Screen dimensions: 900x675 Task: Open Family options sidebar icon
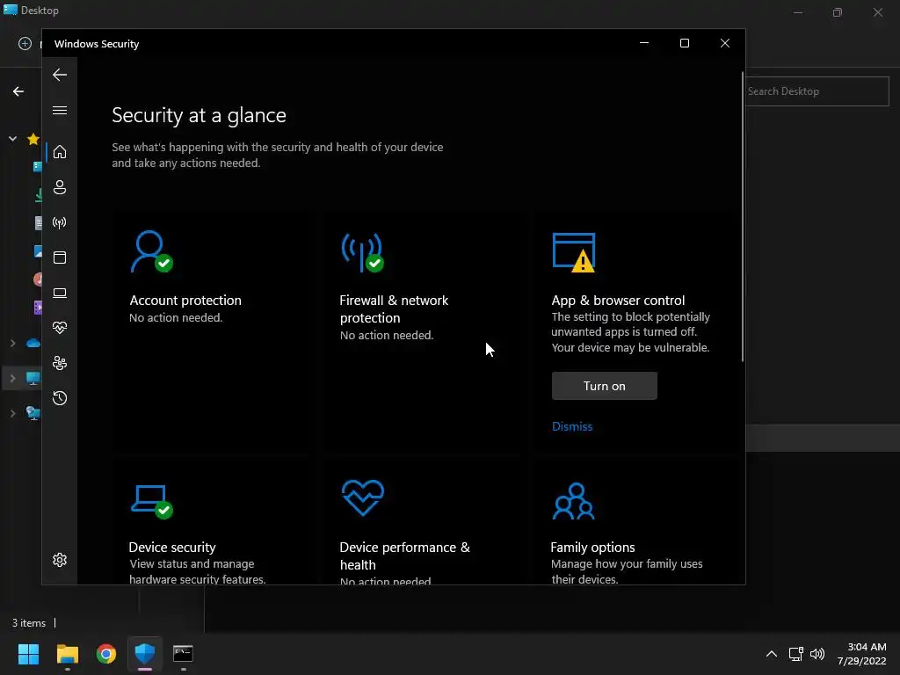click(60, 363)
